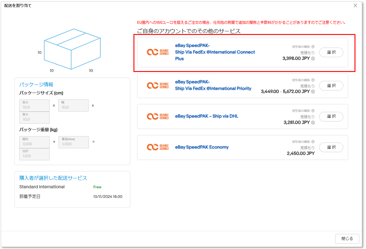Click the green Free shipping text
The image size is (366, 249).
click(x=97, y=187)
